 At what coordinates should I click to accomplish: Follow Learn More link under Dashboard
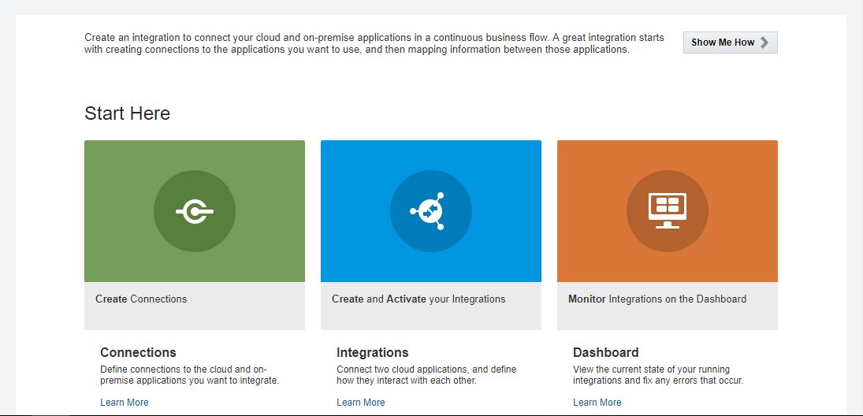tap(597, 403)
